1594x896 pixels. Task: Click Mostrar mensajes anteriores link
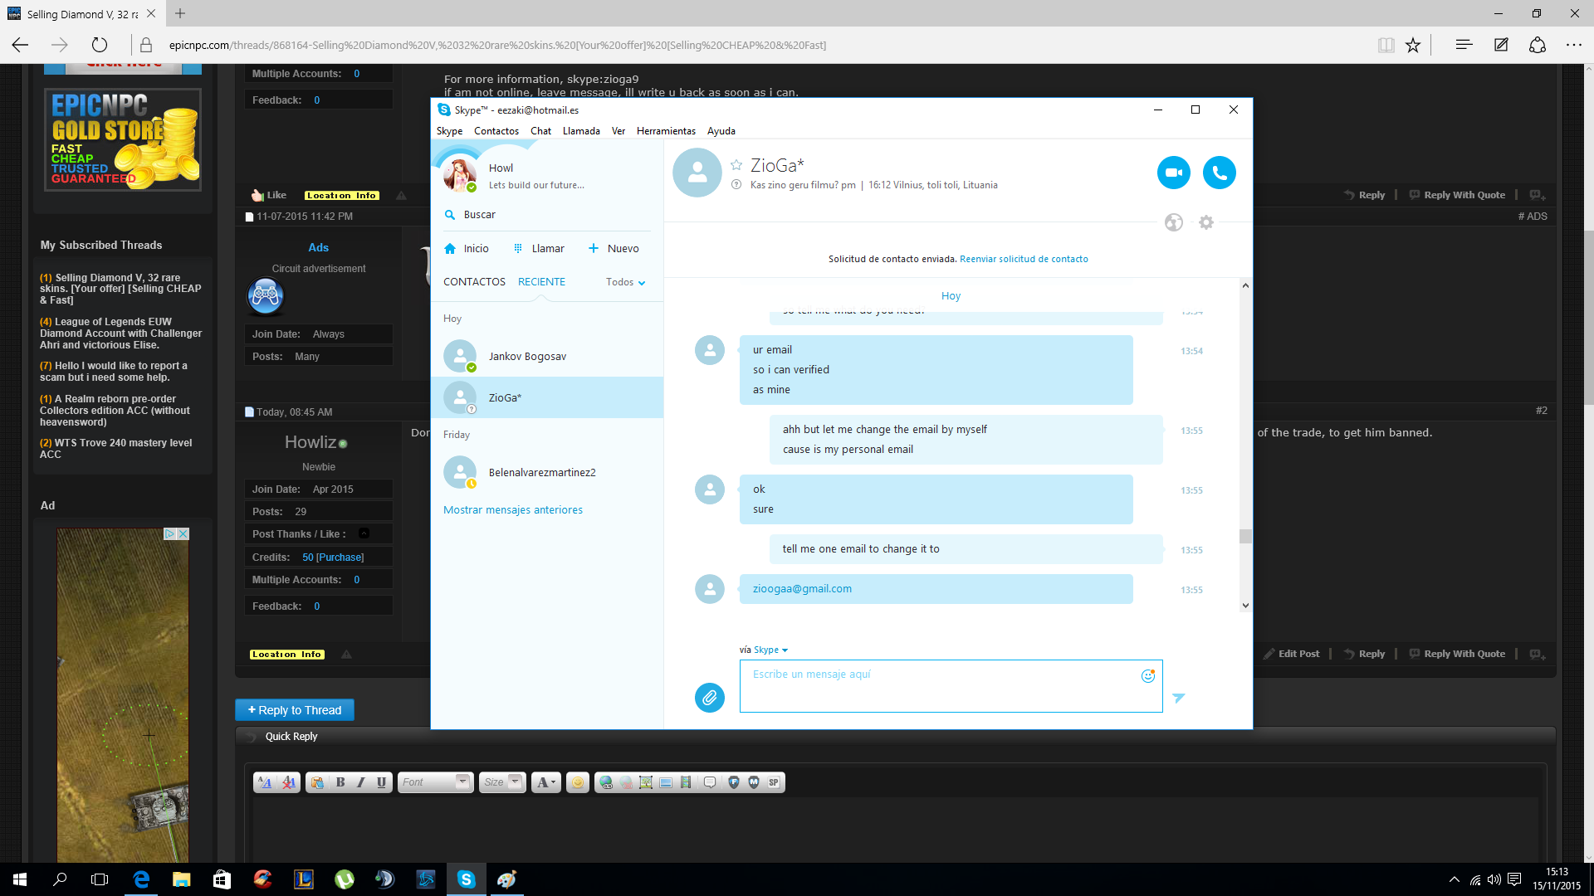(513, 510)
